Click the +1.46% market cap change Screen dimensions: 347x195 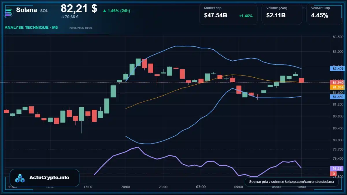pos(246,16)
